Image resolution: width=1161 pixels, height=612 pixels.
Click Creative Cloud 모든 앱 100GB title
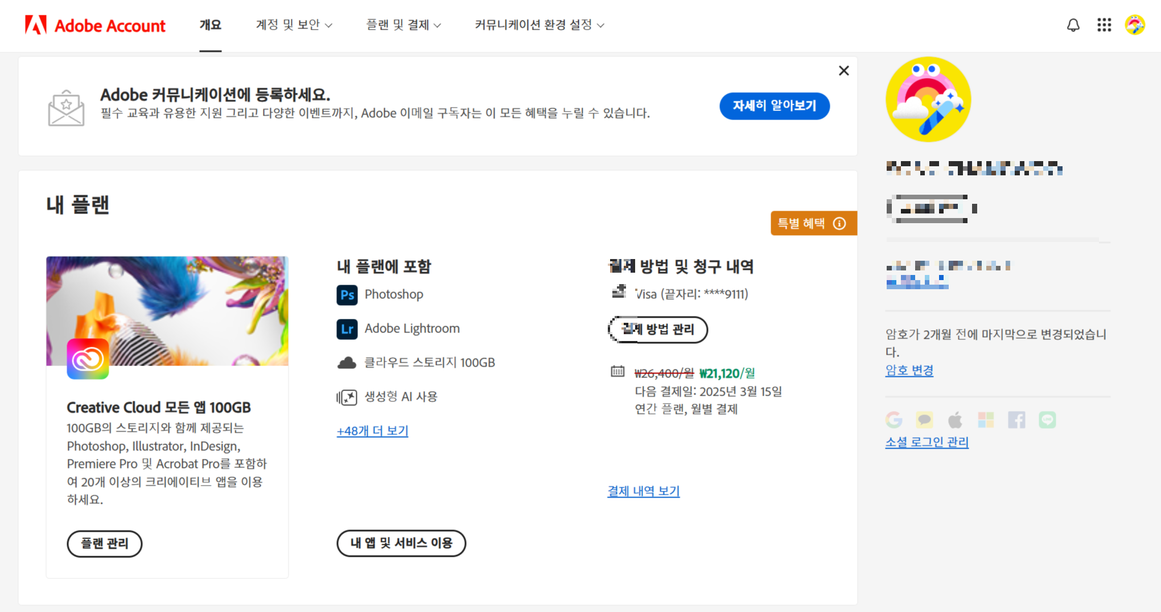[x=159, y=408]
